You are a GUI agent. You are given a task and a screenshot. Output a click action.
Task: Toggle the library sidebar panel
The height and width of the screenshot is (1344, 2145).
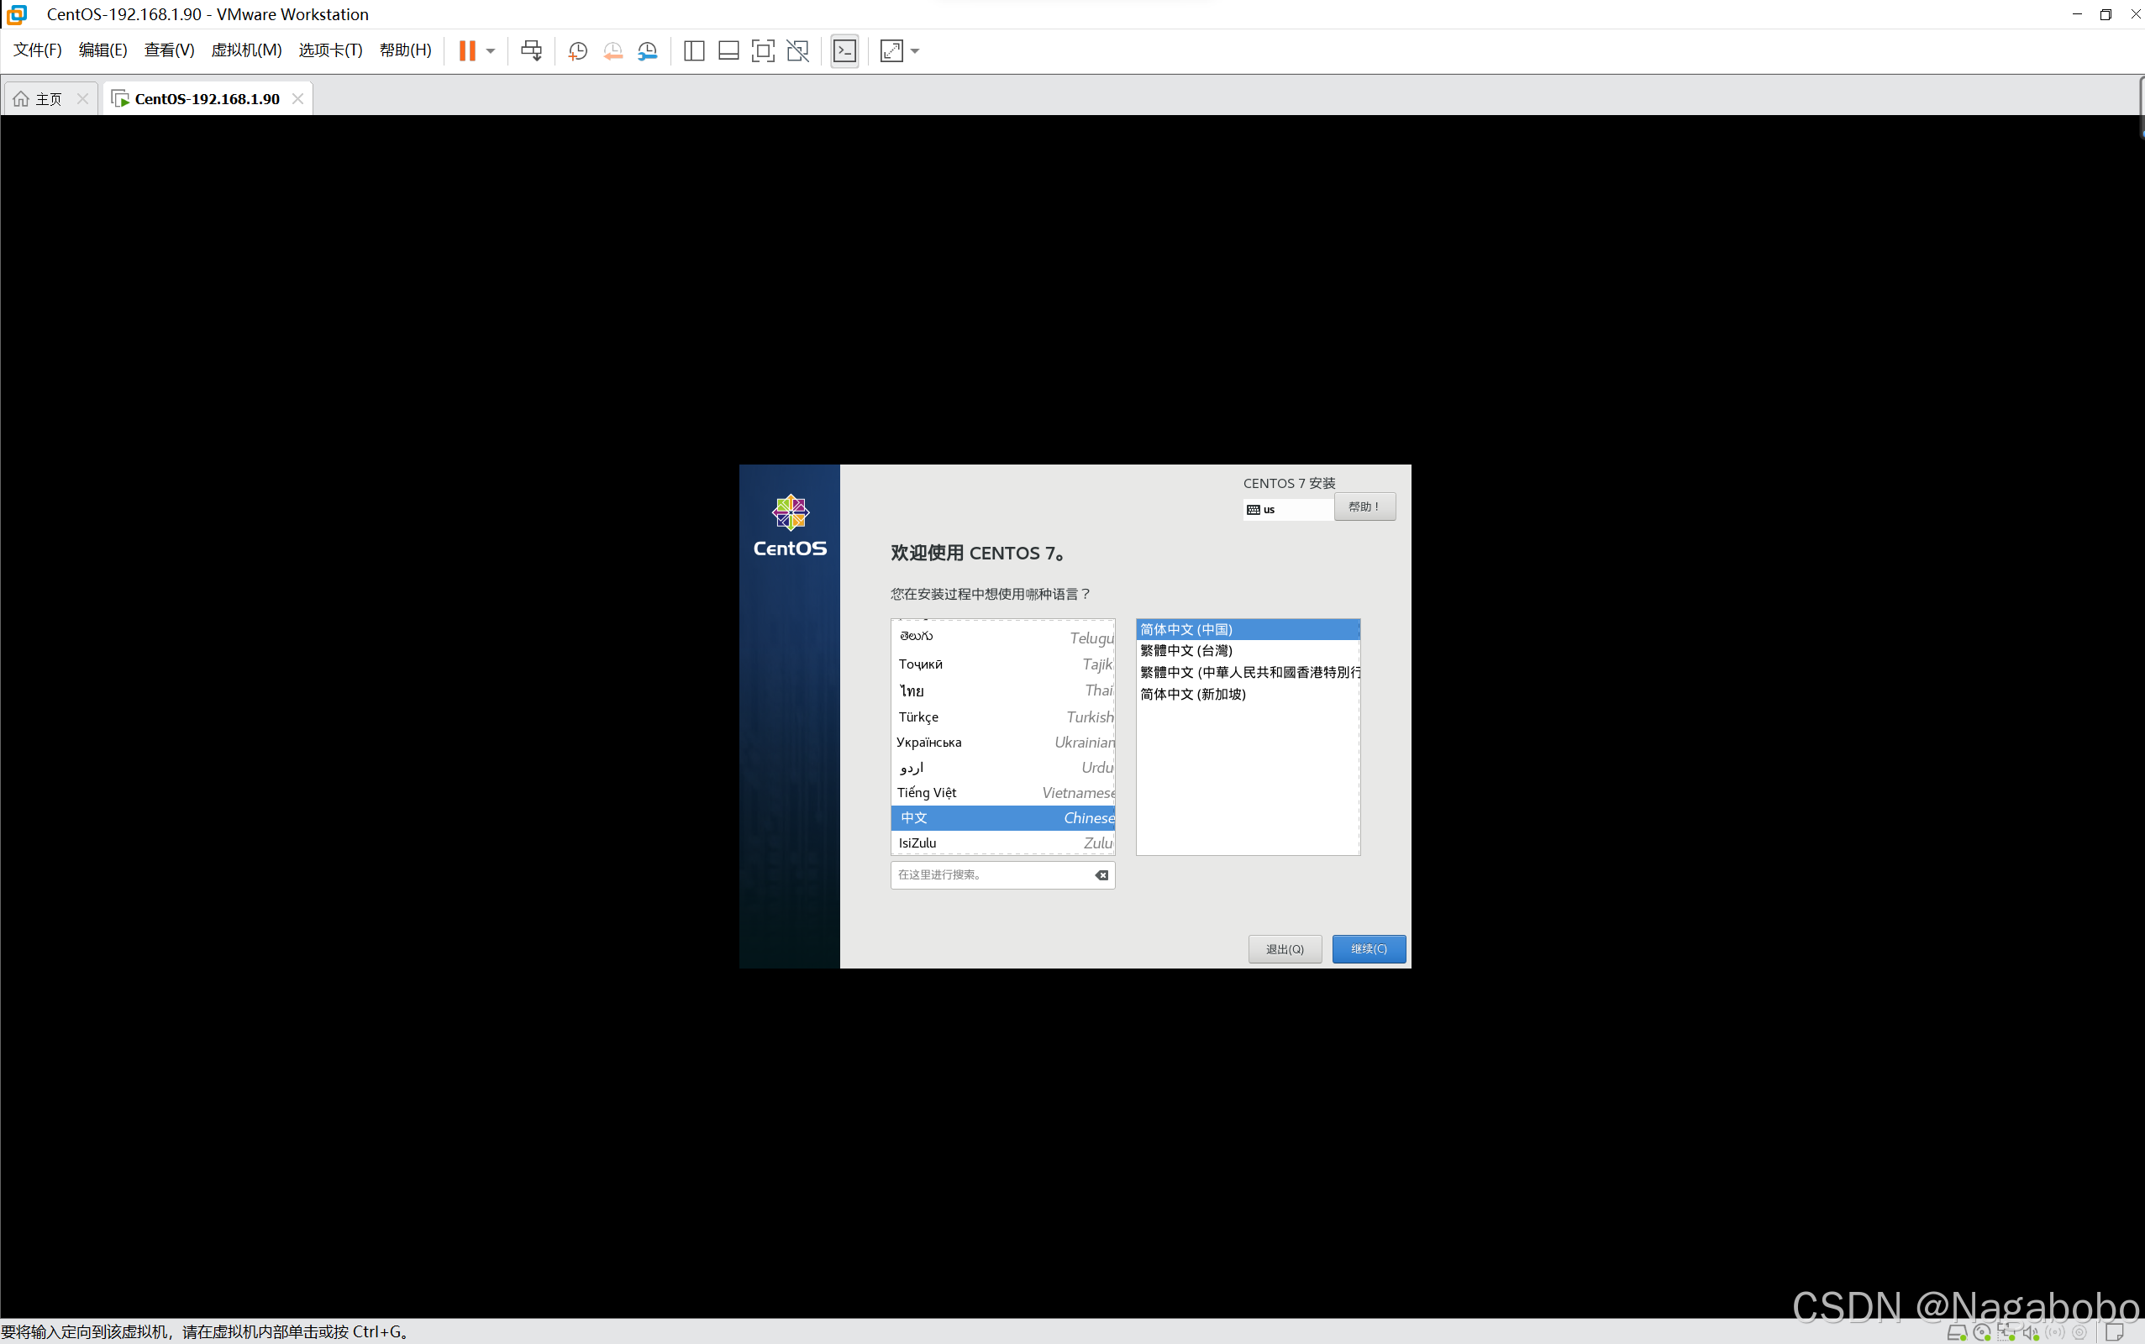coord(694,50)
